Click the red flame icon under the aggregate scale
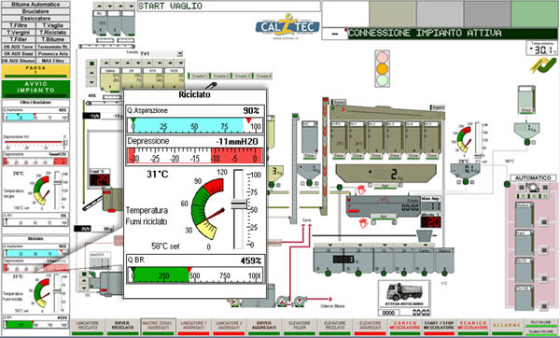Image resolution: width=560 pixels, height=338 pixels. (361, 190)
